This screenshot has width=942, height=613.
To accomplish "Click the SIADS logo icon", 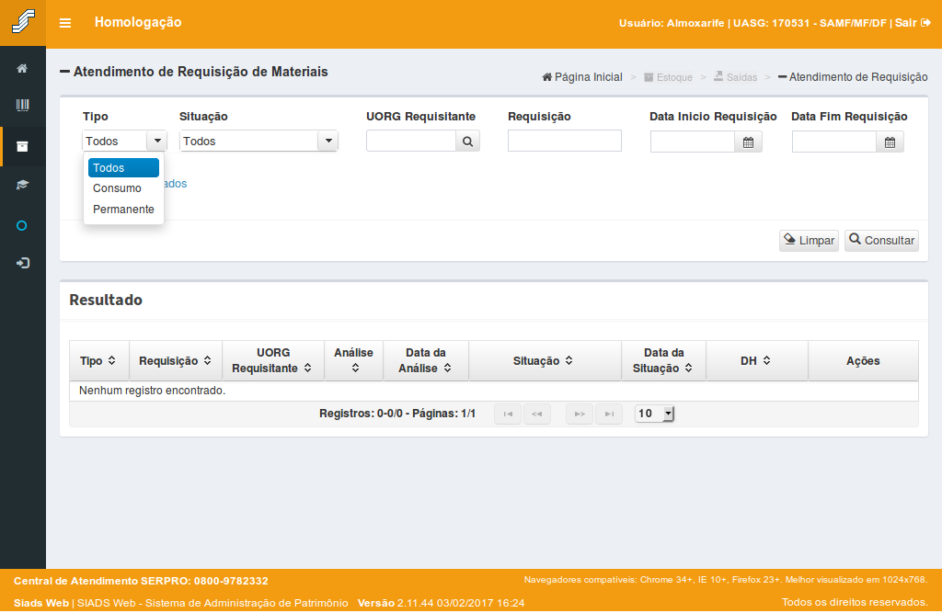I will pos(23,22).
